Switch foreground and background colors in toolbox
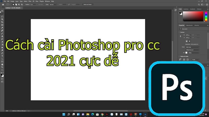 point(3,73)
